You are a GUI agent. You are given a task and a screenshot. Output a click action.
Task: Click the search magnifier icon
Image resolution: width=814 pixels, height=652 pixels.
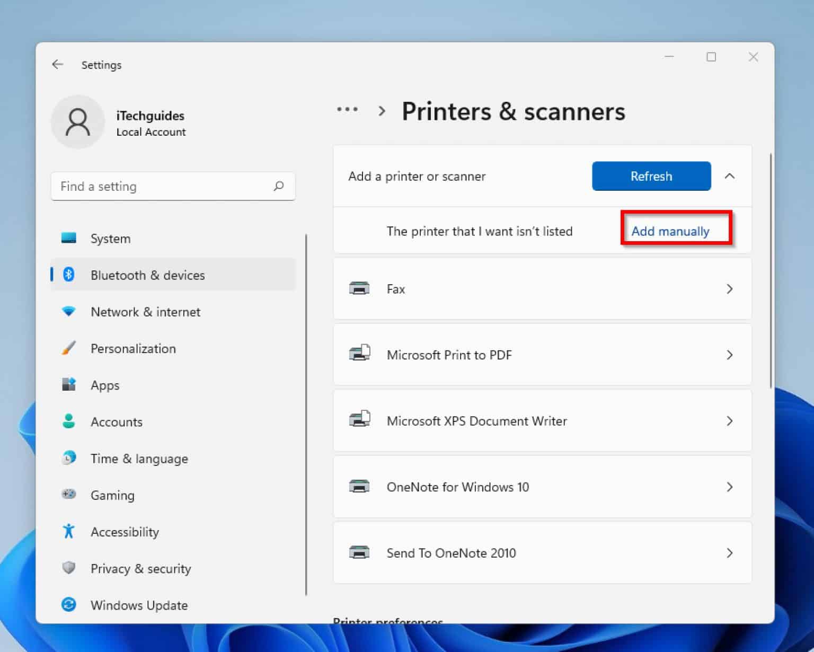tap(279, 186)
